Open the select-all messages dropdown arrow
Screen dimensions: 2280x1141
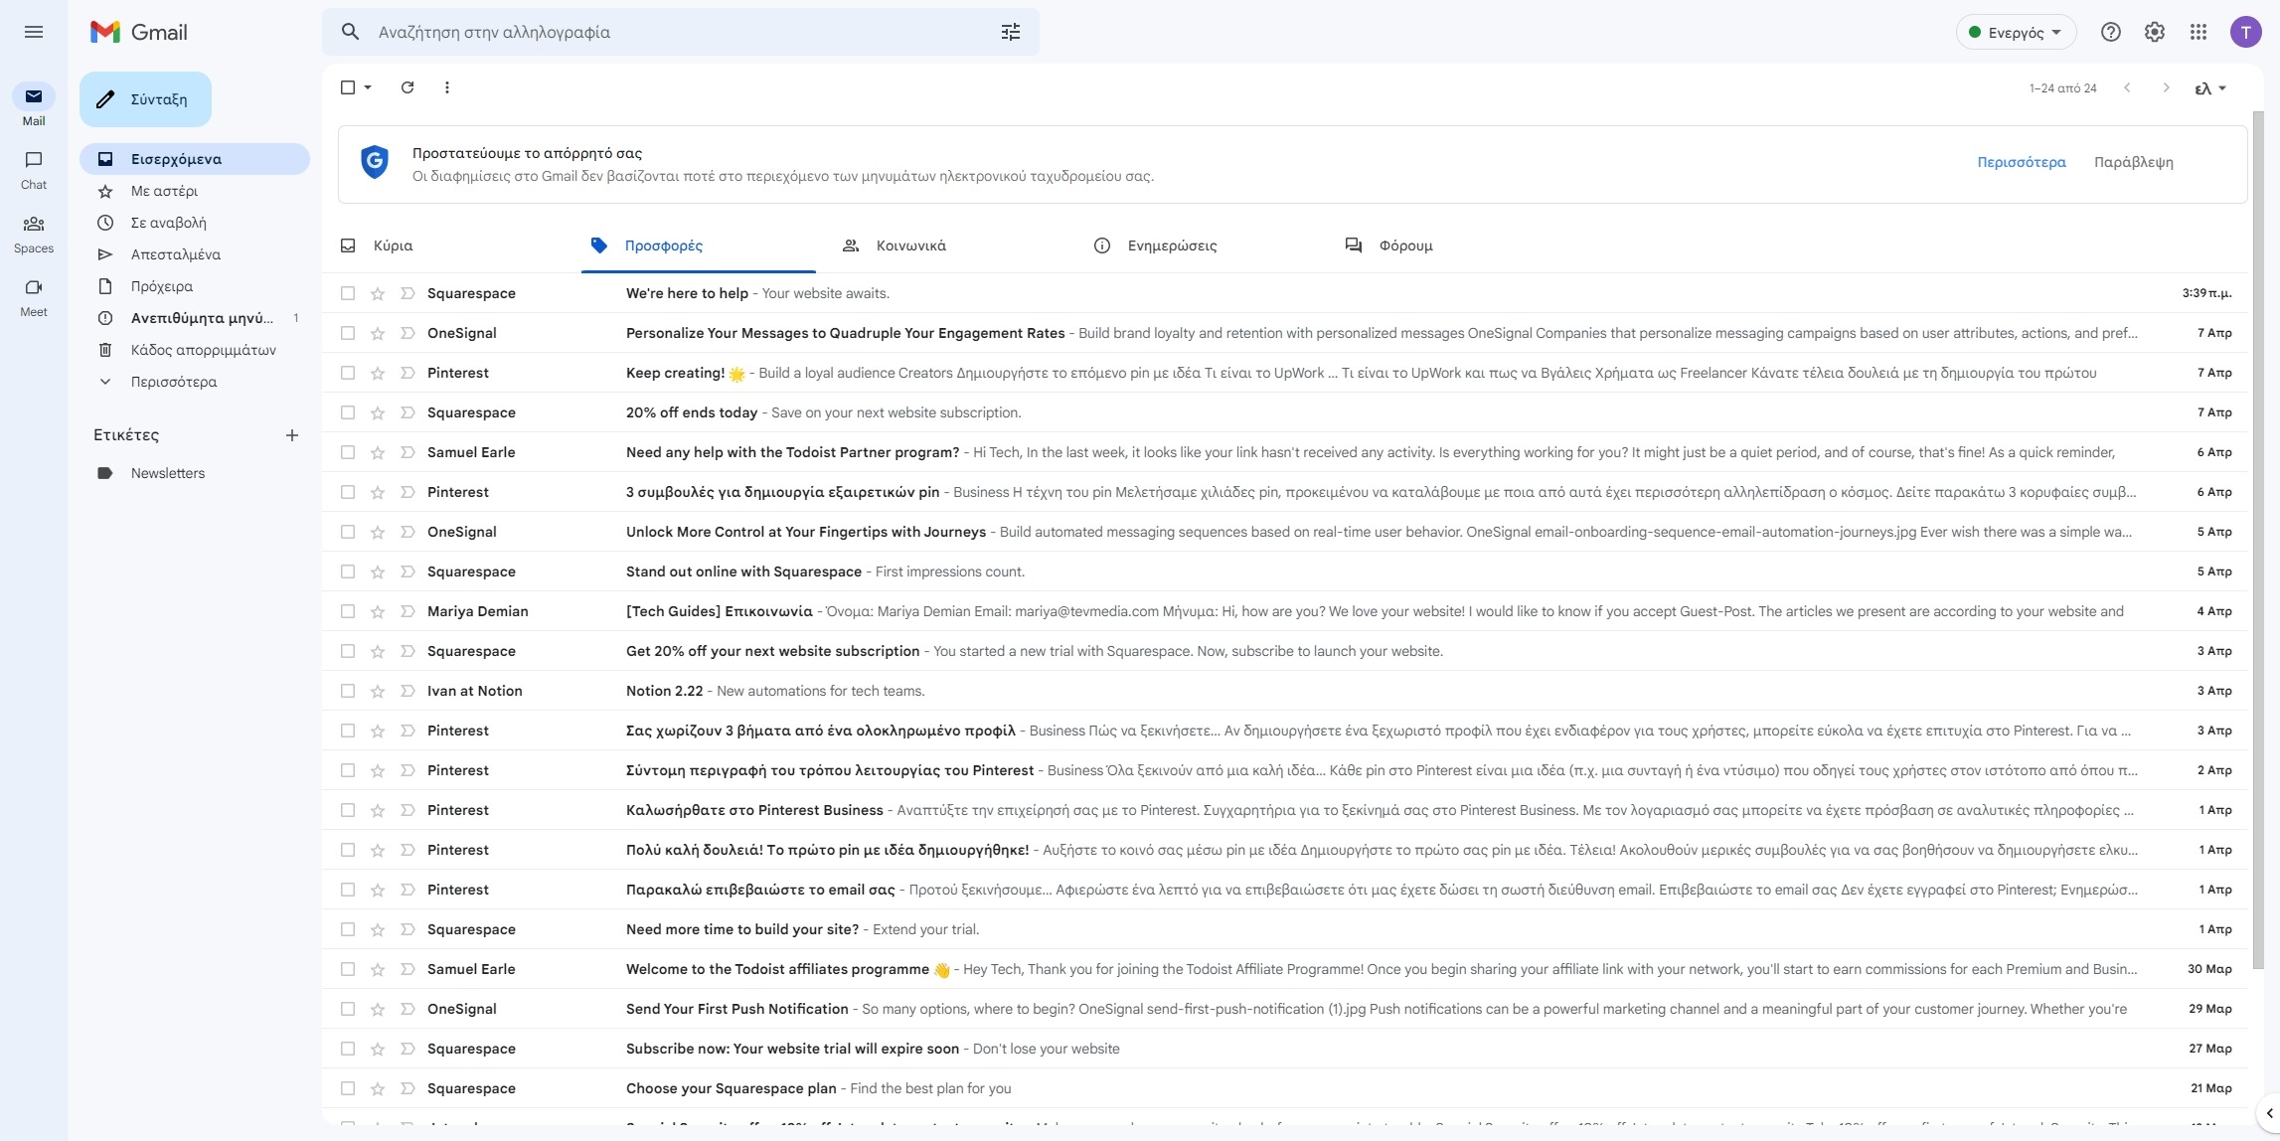point(368,87)
